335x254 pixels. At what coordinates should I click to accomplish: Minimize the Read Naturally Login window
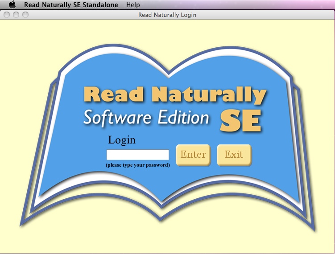[x=16, y=15]
